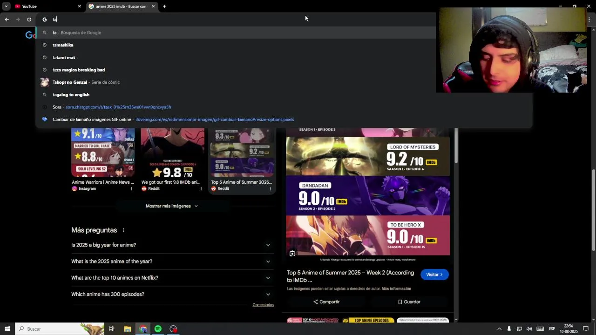Expand 'Which anime has 300 episodes?'
596x335 pixels.
172,294
